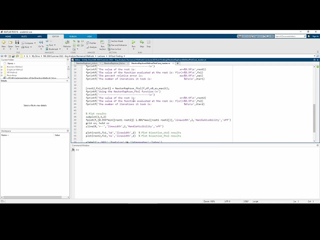Choose Run to End
Image resolution: width=320 pixels, height=240 pixels.
click(x=114, y=49)
